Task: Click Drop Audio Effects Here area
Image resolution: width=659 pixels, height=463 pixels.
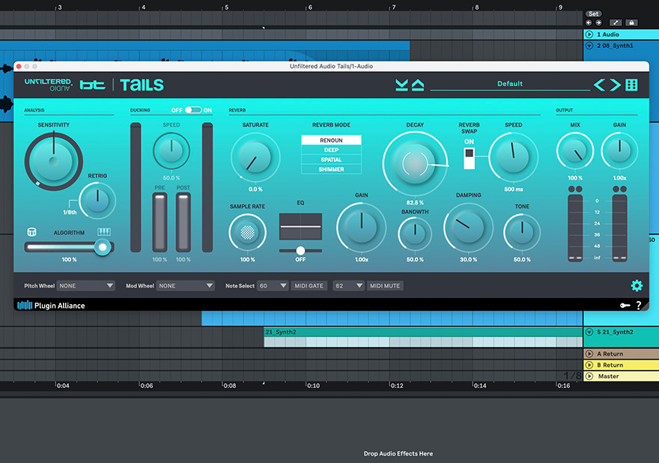Action: 398,453
